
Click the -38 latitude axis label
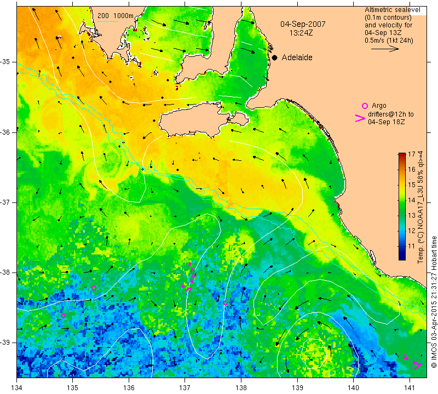[x=6, y=273]
